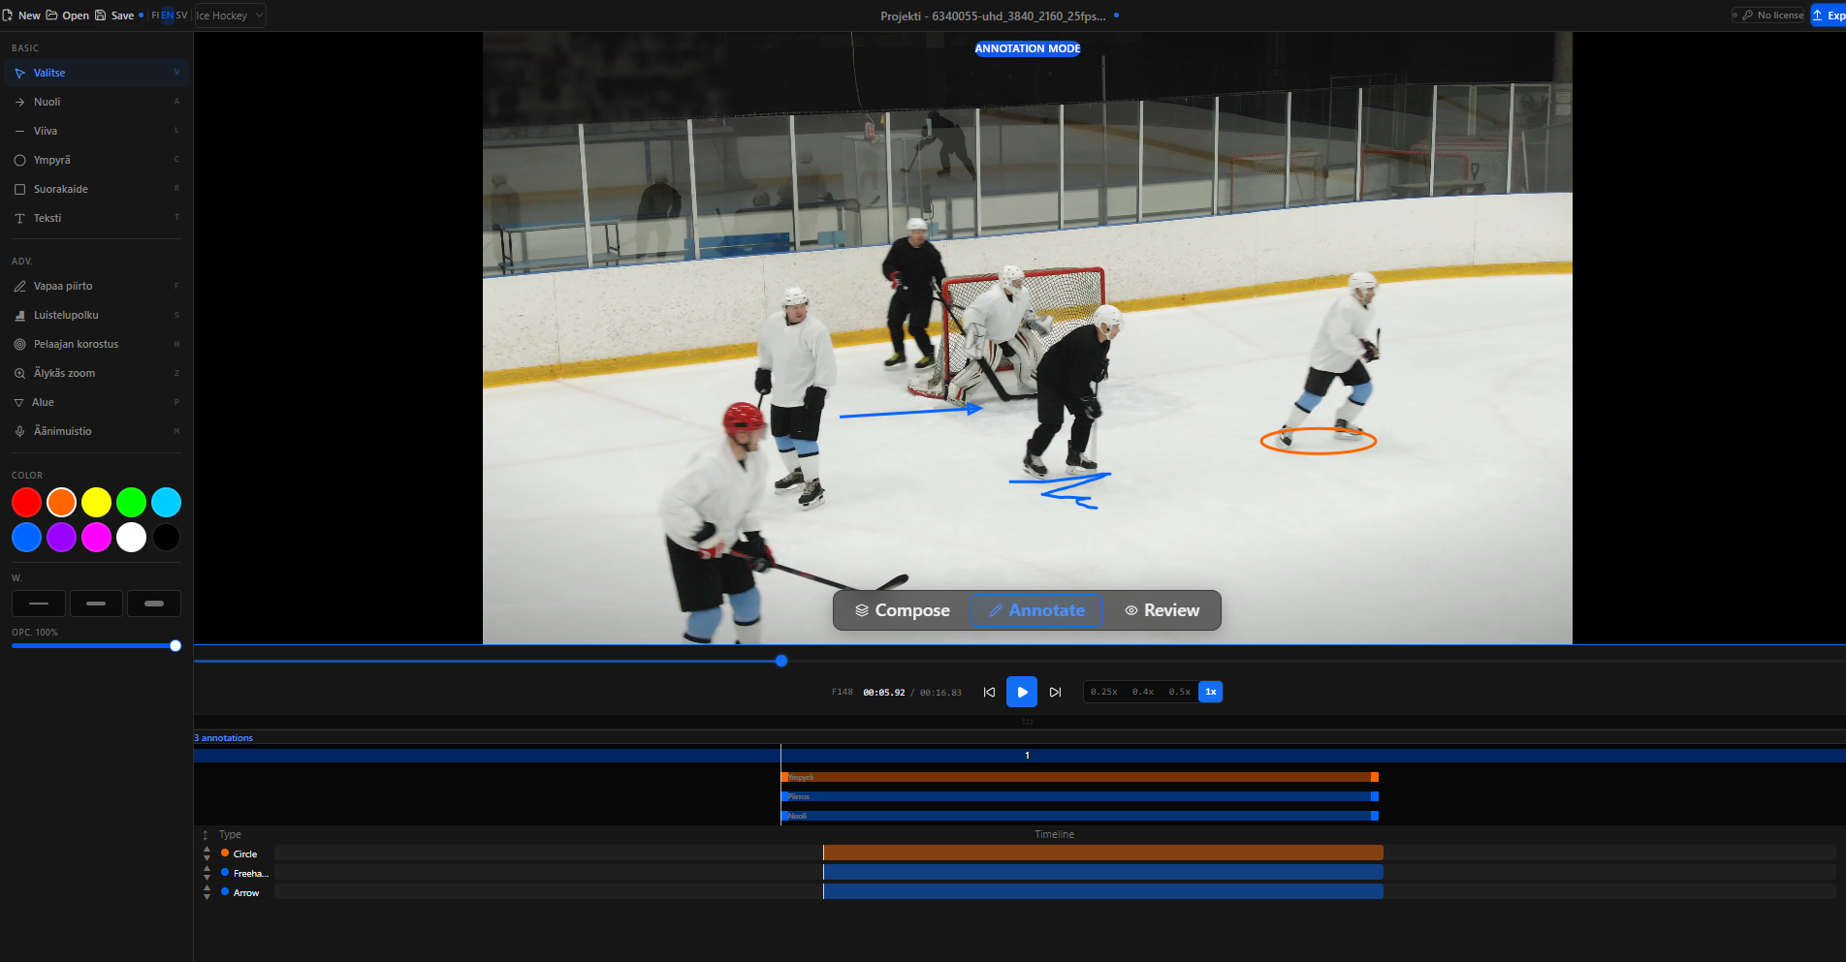This screenshot has width=1846, height=962.
Task: Open the Ice Hockey sport dropdown
Action: pos(229,15)
